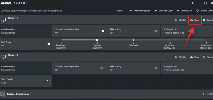213x100 pixels.
Task: Open the more... menu item
Action: click(x=120, y=11)
